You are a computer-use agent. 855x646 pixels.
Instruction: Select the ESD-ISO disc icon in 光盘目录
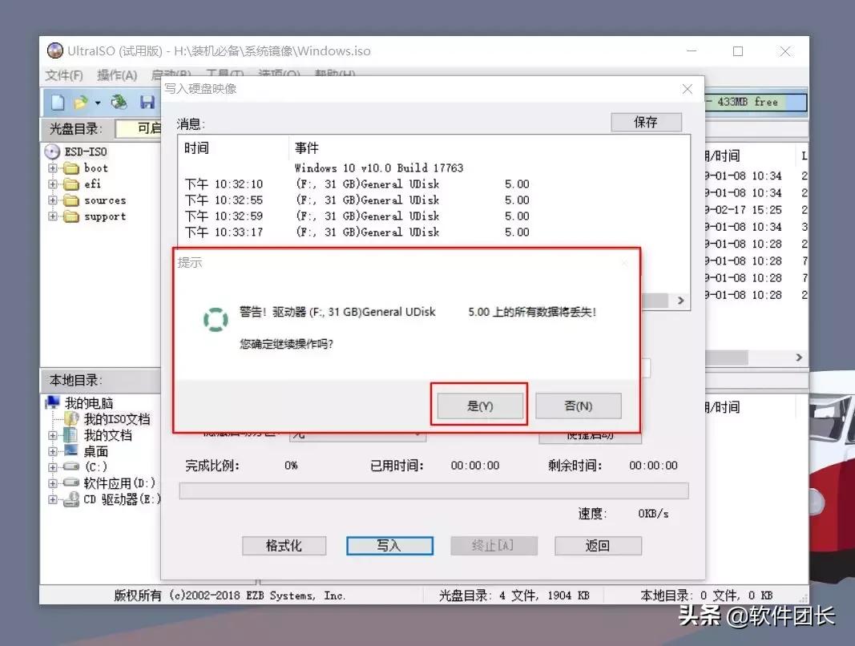(x=50, y=151)
